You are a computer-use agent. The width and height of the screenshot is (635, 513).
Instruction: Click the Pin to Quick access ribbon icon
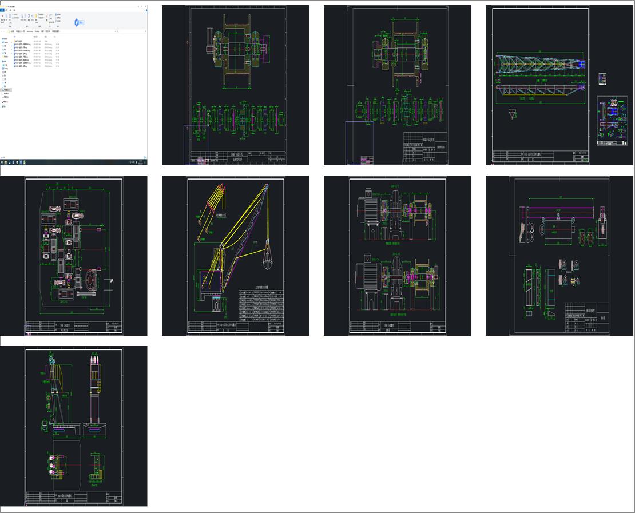3,16
